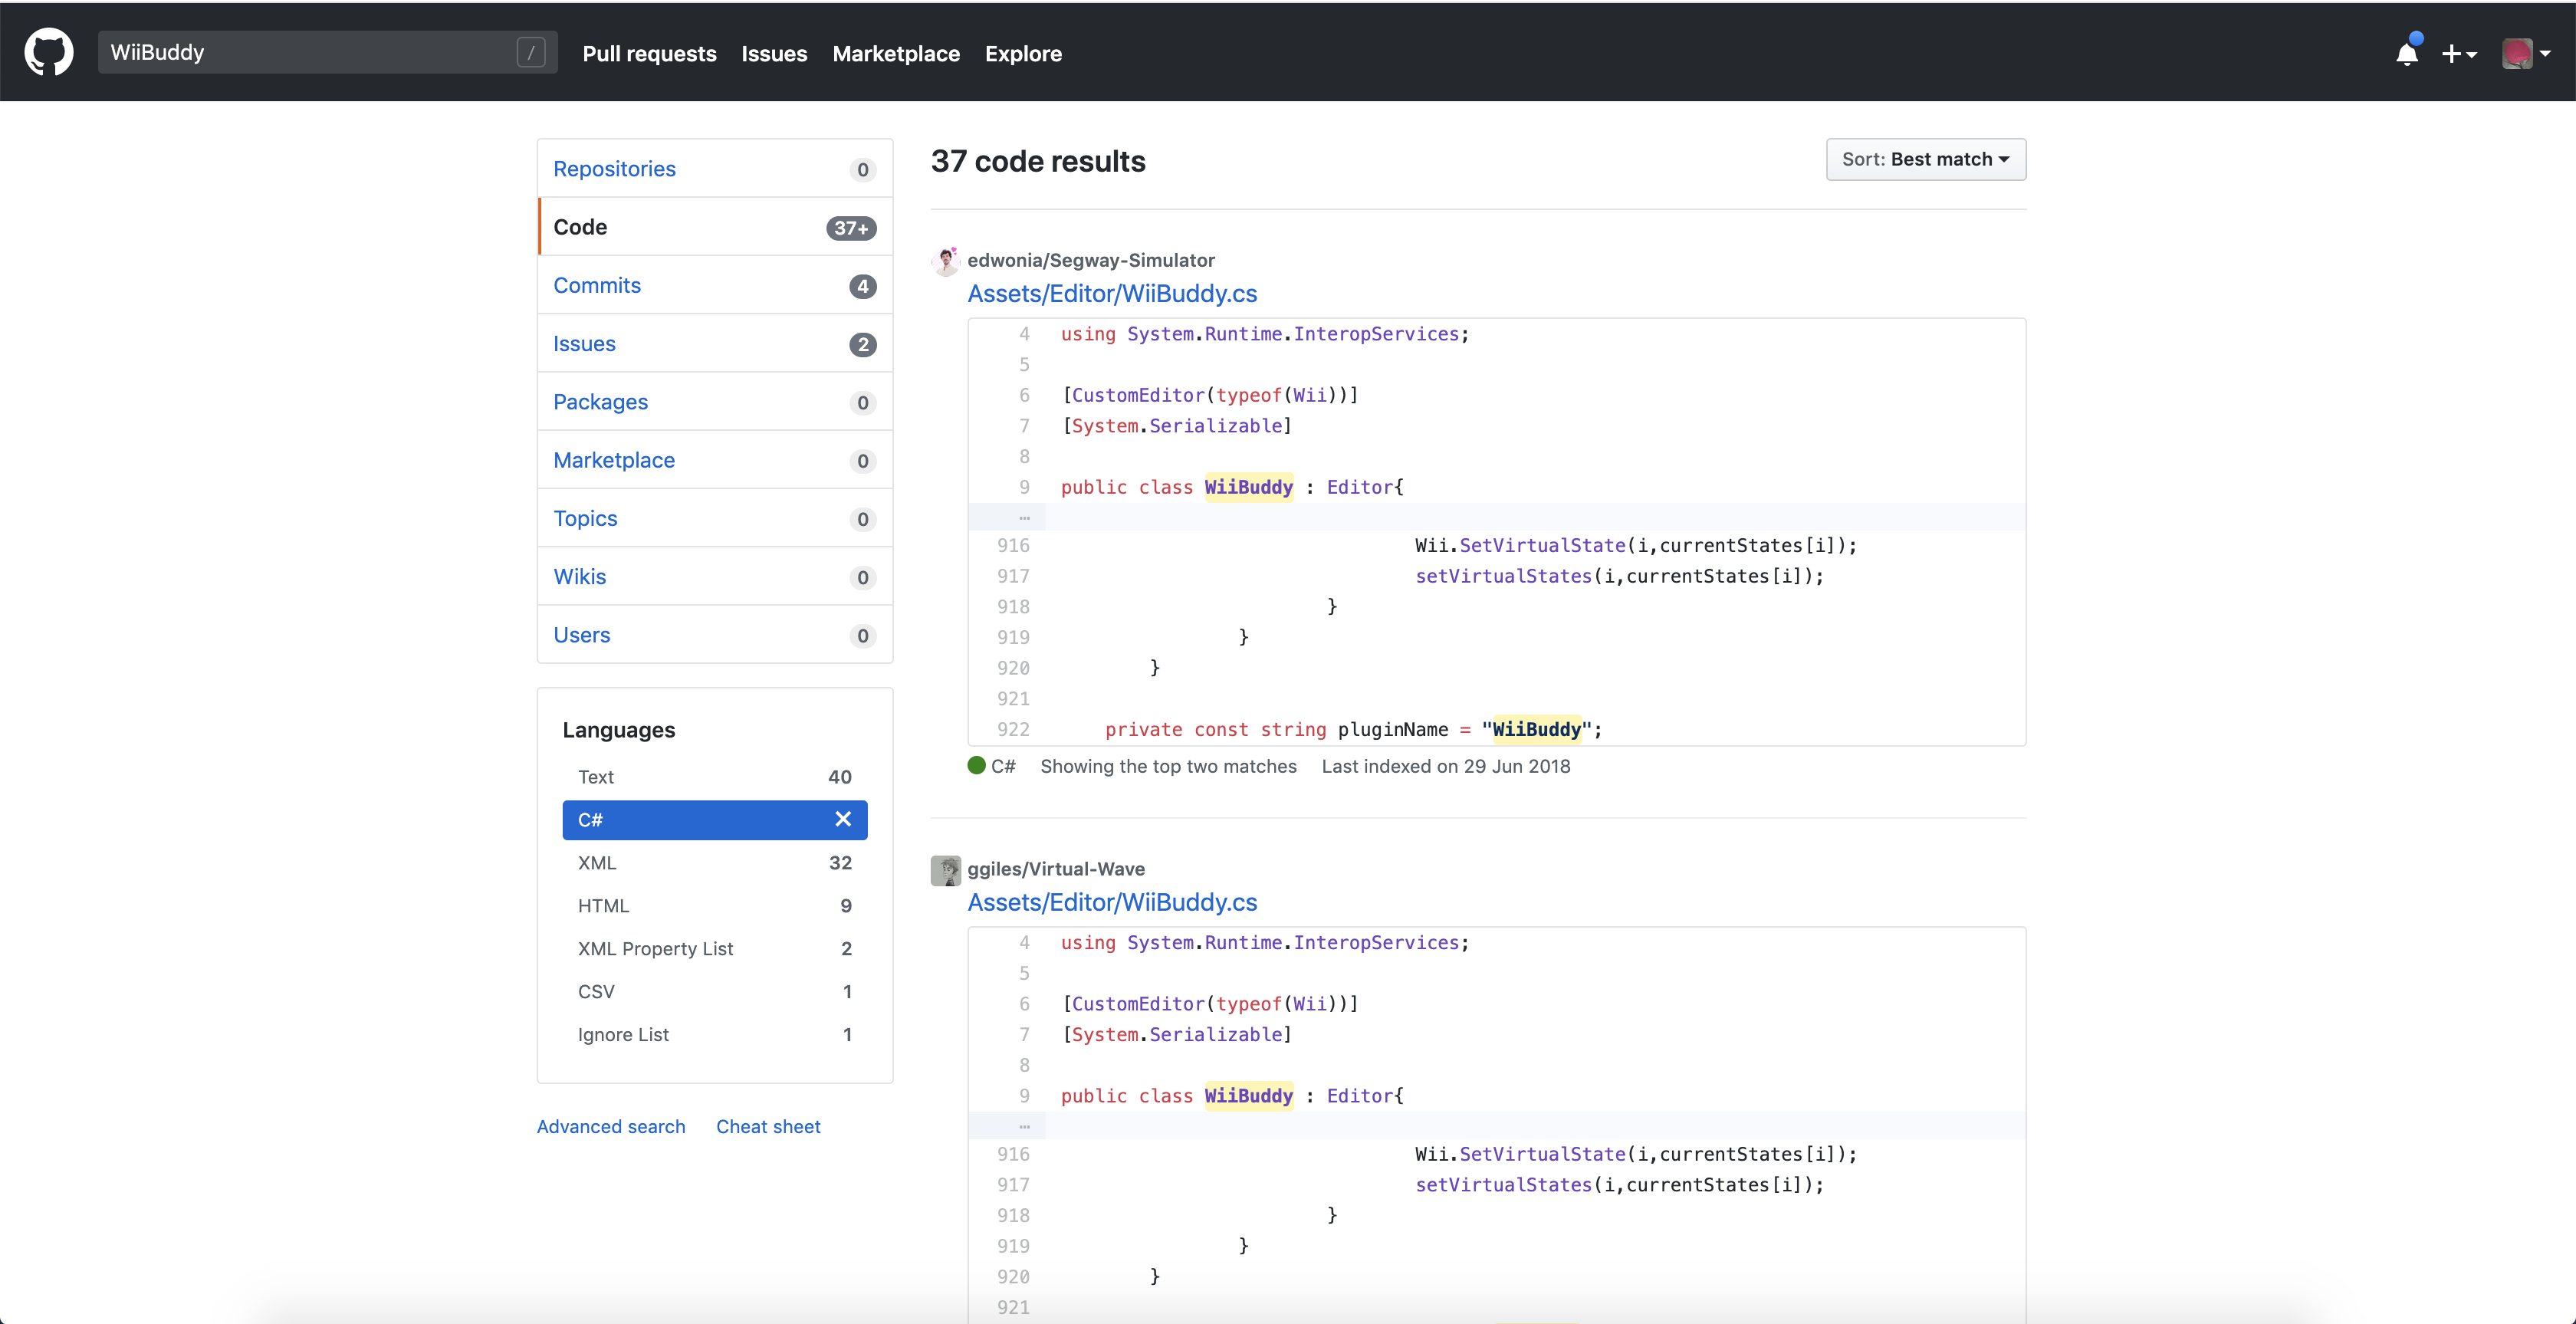Open edwonia/Segway-Simulator repository link
Viewport: 2576px width, 1324px height.
click(1091, 260)
